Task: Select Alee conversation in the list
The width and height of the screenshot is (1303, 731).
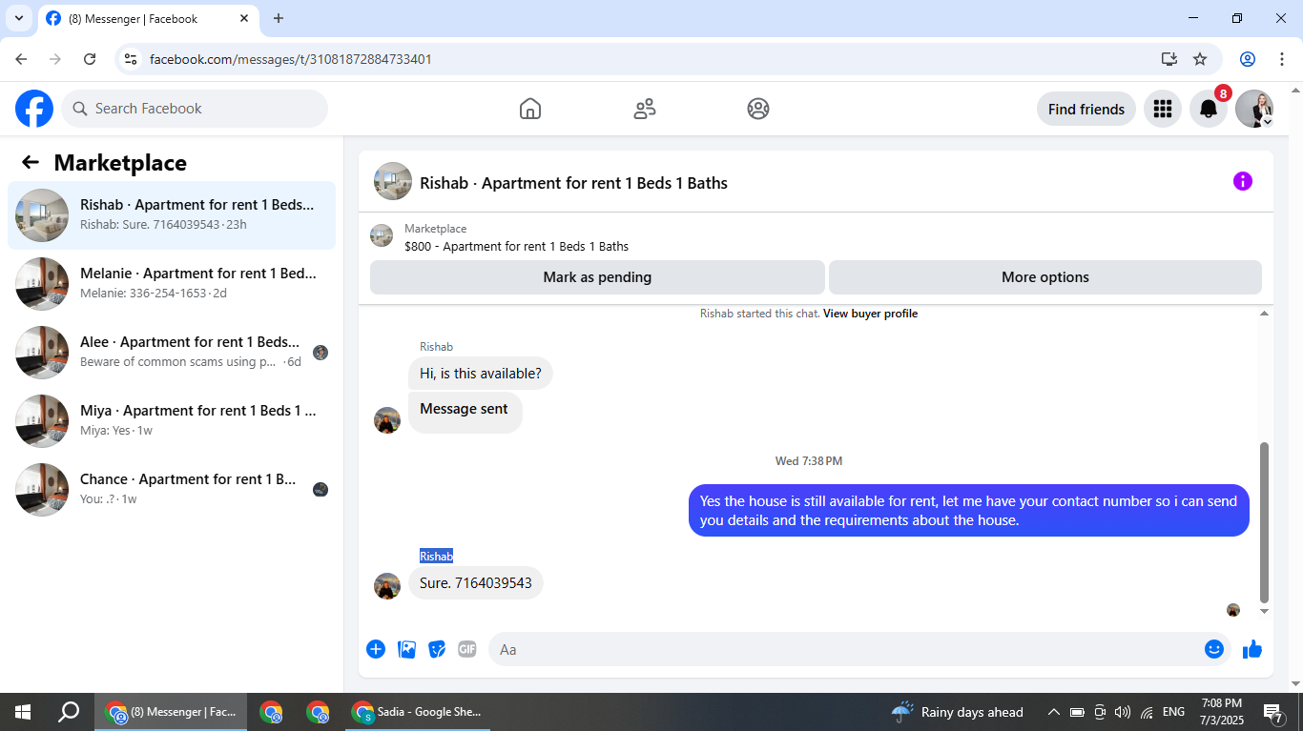Action: click(172, 353)
